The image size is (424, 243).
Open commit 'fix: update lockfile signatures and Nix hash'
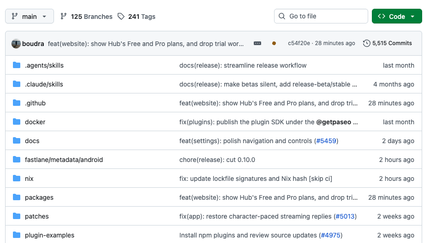(256, 179)
